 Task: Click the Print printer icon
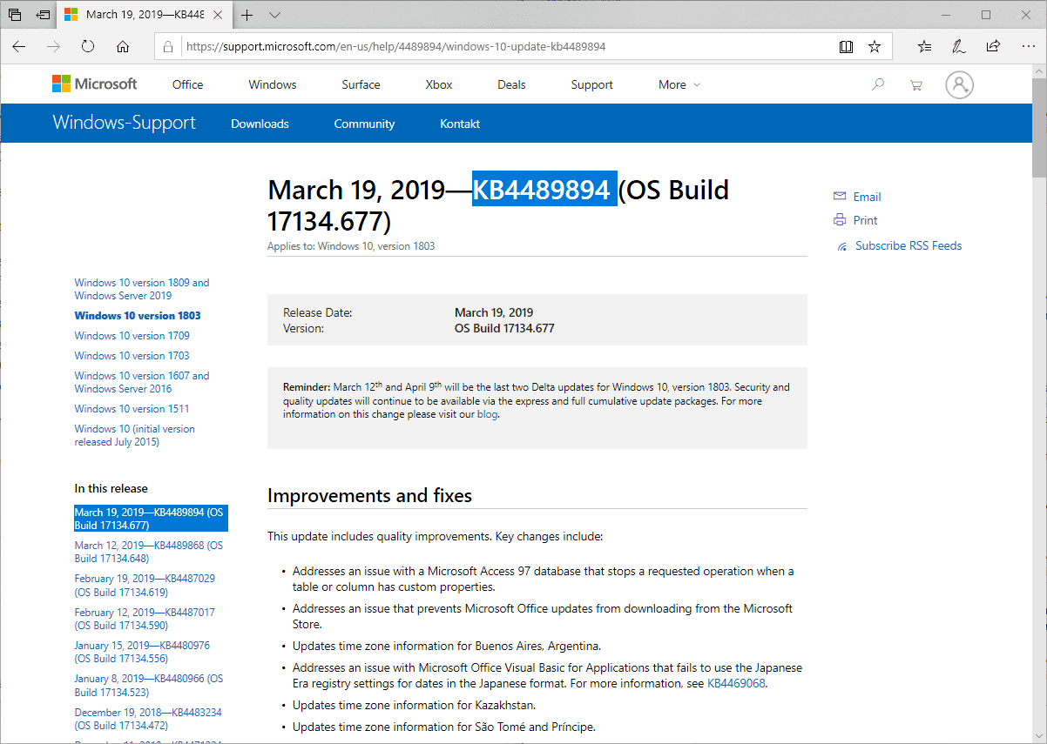pyautogui.click(x=840, y=219)
